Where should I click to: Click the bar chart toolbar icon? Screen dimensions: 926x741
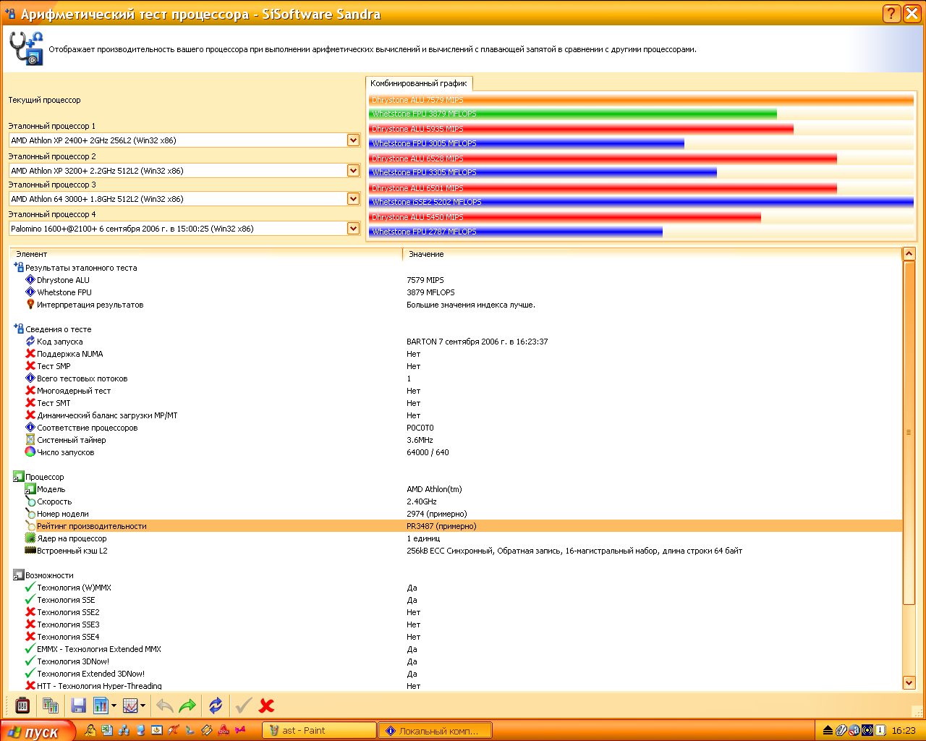pos(101,706)
